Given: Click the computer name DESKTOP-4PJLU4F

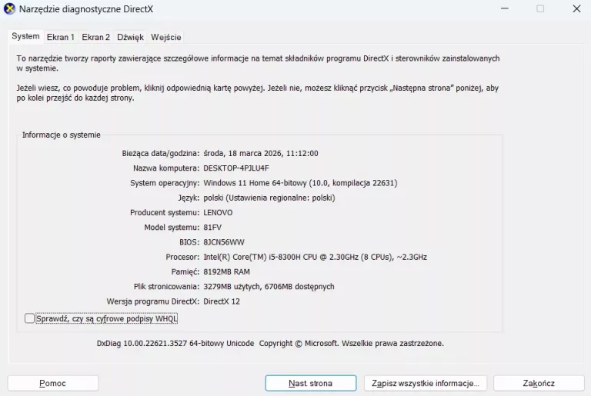Looking at the screenshot, I should click(236, 168).
